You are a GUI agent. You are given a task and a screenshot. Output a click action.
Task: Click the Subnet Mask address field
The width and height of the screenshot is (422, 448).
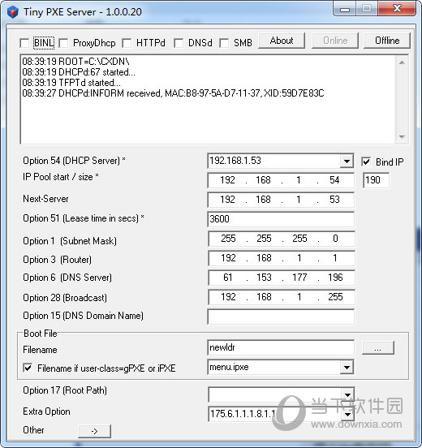(x=282, y=239)
